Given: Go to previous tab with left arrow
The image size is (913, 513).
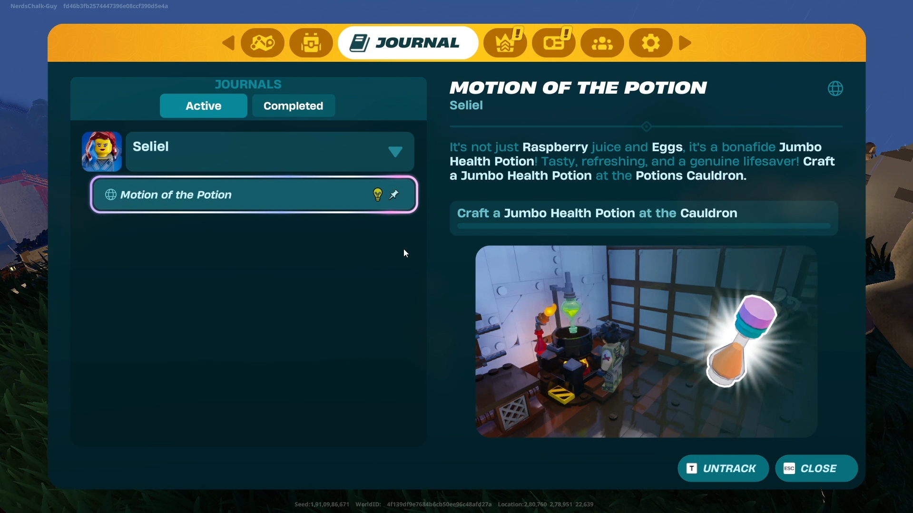Looking at the screenshot, I should tap(228, 43).
